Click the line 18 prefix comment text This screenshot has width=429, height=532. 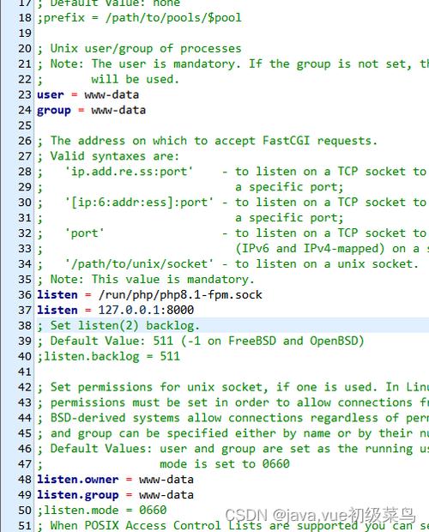point(139,18)
